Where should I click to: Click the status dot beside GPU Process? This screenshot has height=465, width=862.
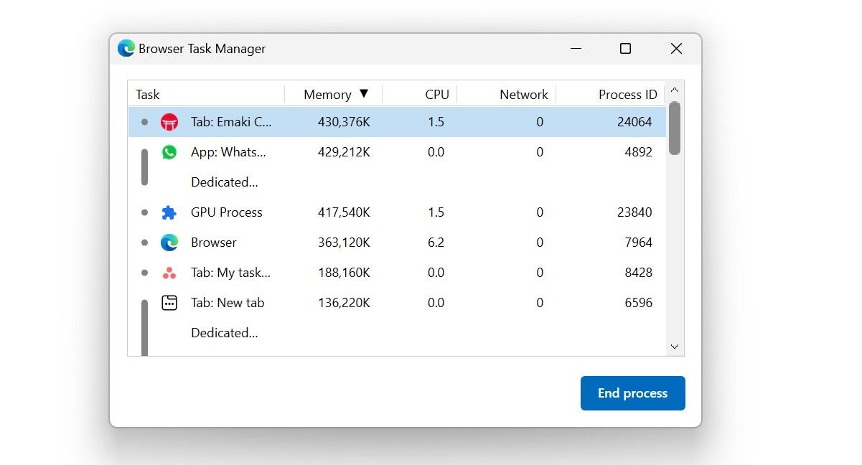144,212
